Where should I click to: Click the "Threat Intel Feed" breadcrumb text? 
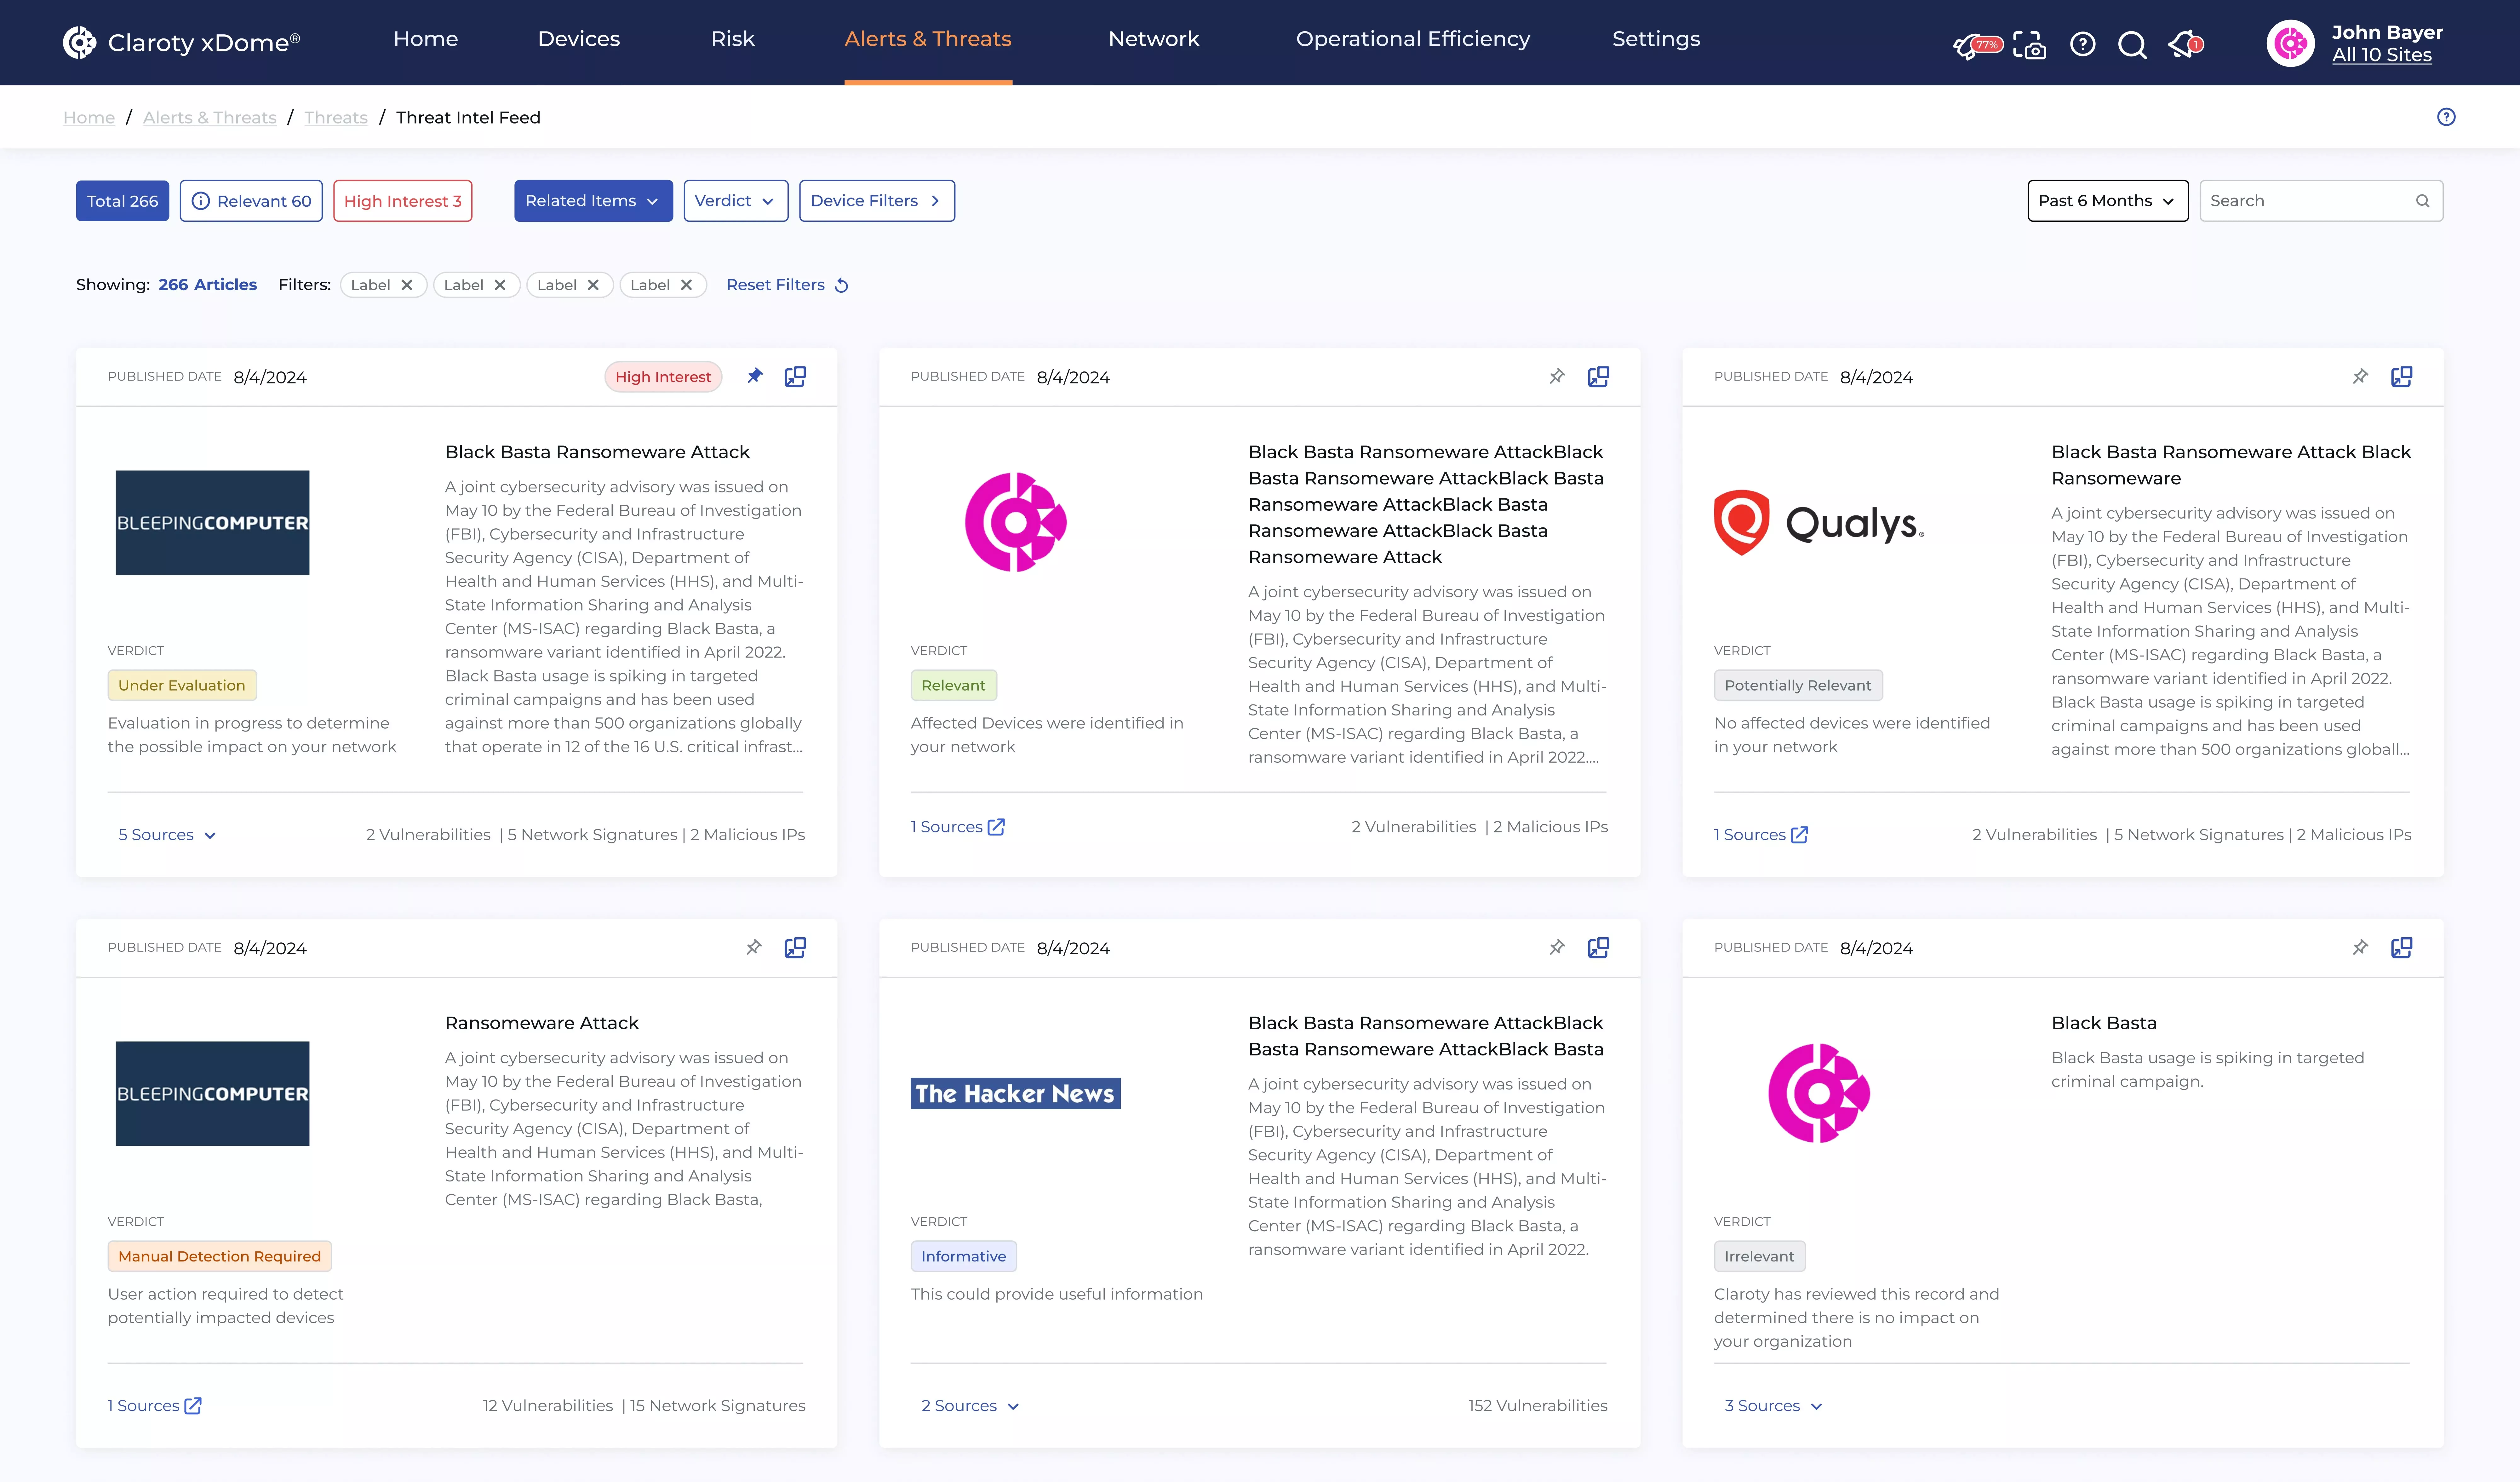(x=468, y=118)
